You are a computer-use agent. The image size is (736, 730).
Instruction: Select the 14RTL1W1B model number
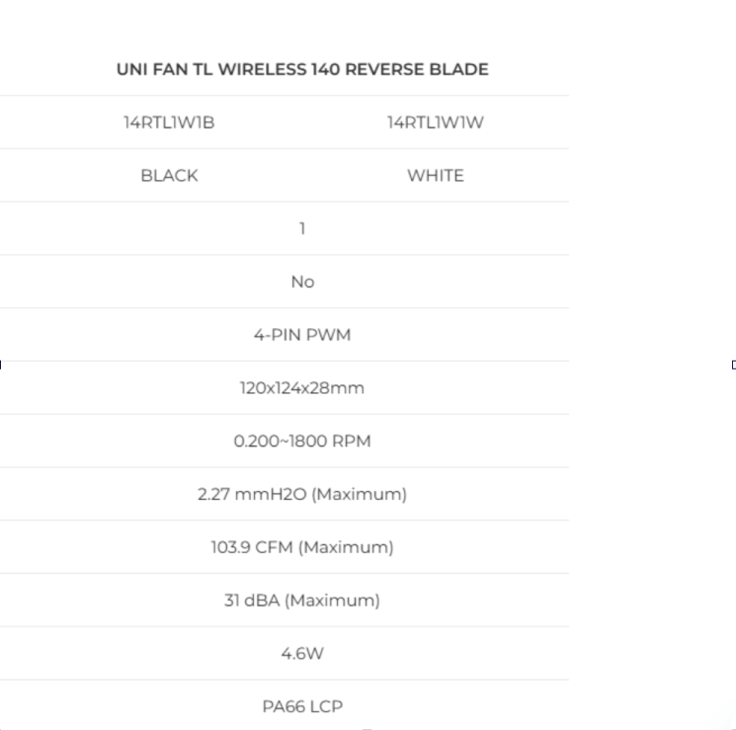coord(169,122)
